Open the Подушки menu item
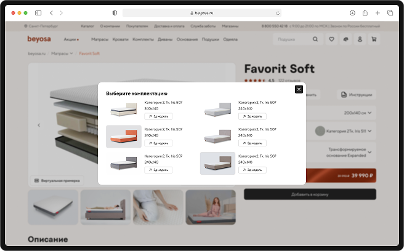This screenshot has width=404, height=251. point(210,39)
